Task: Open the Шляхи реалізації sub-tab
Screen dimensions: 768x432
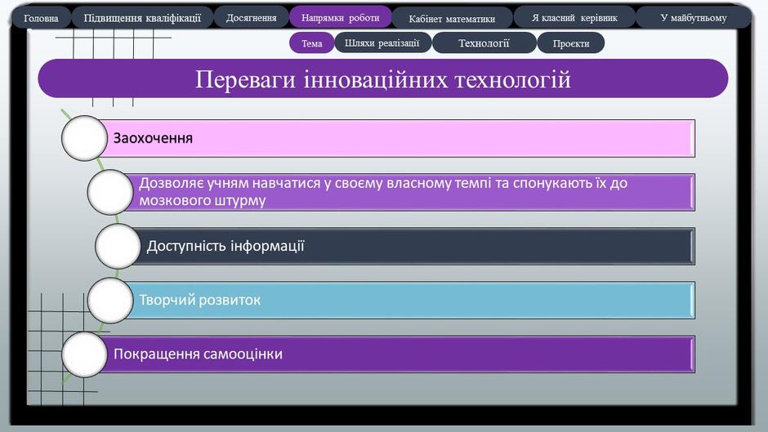Action: (382, 42)
